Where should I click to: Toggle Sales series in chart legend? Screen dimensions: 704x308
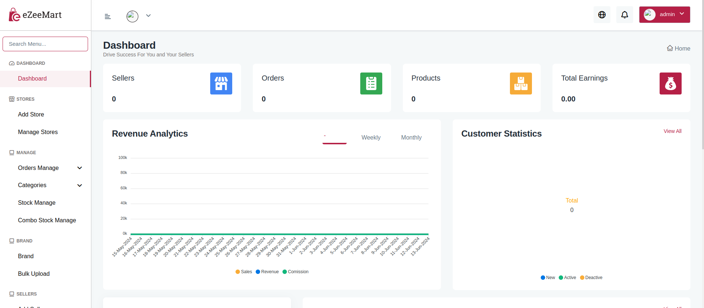click(244, 272)
